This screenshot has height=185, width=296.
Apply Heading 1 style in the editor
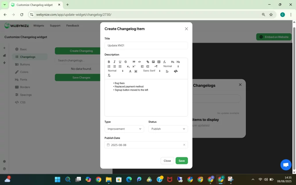click(x=173, y=62)
